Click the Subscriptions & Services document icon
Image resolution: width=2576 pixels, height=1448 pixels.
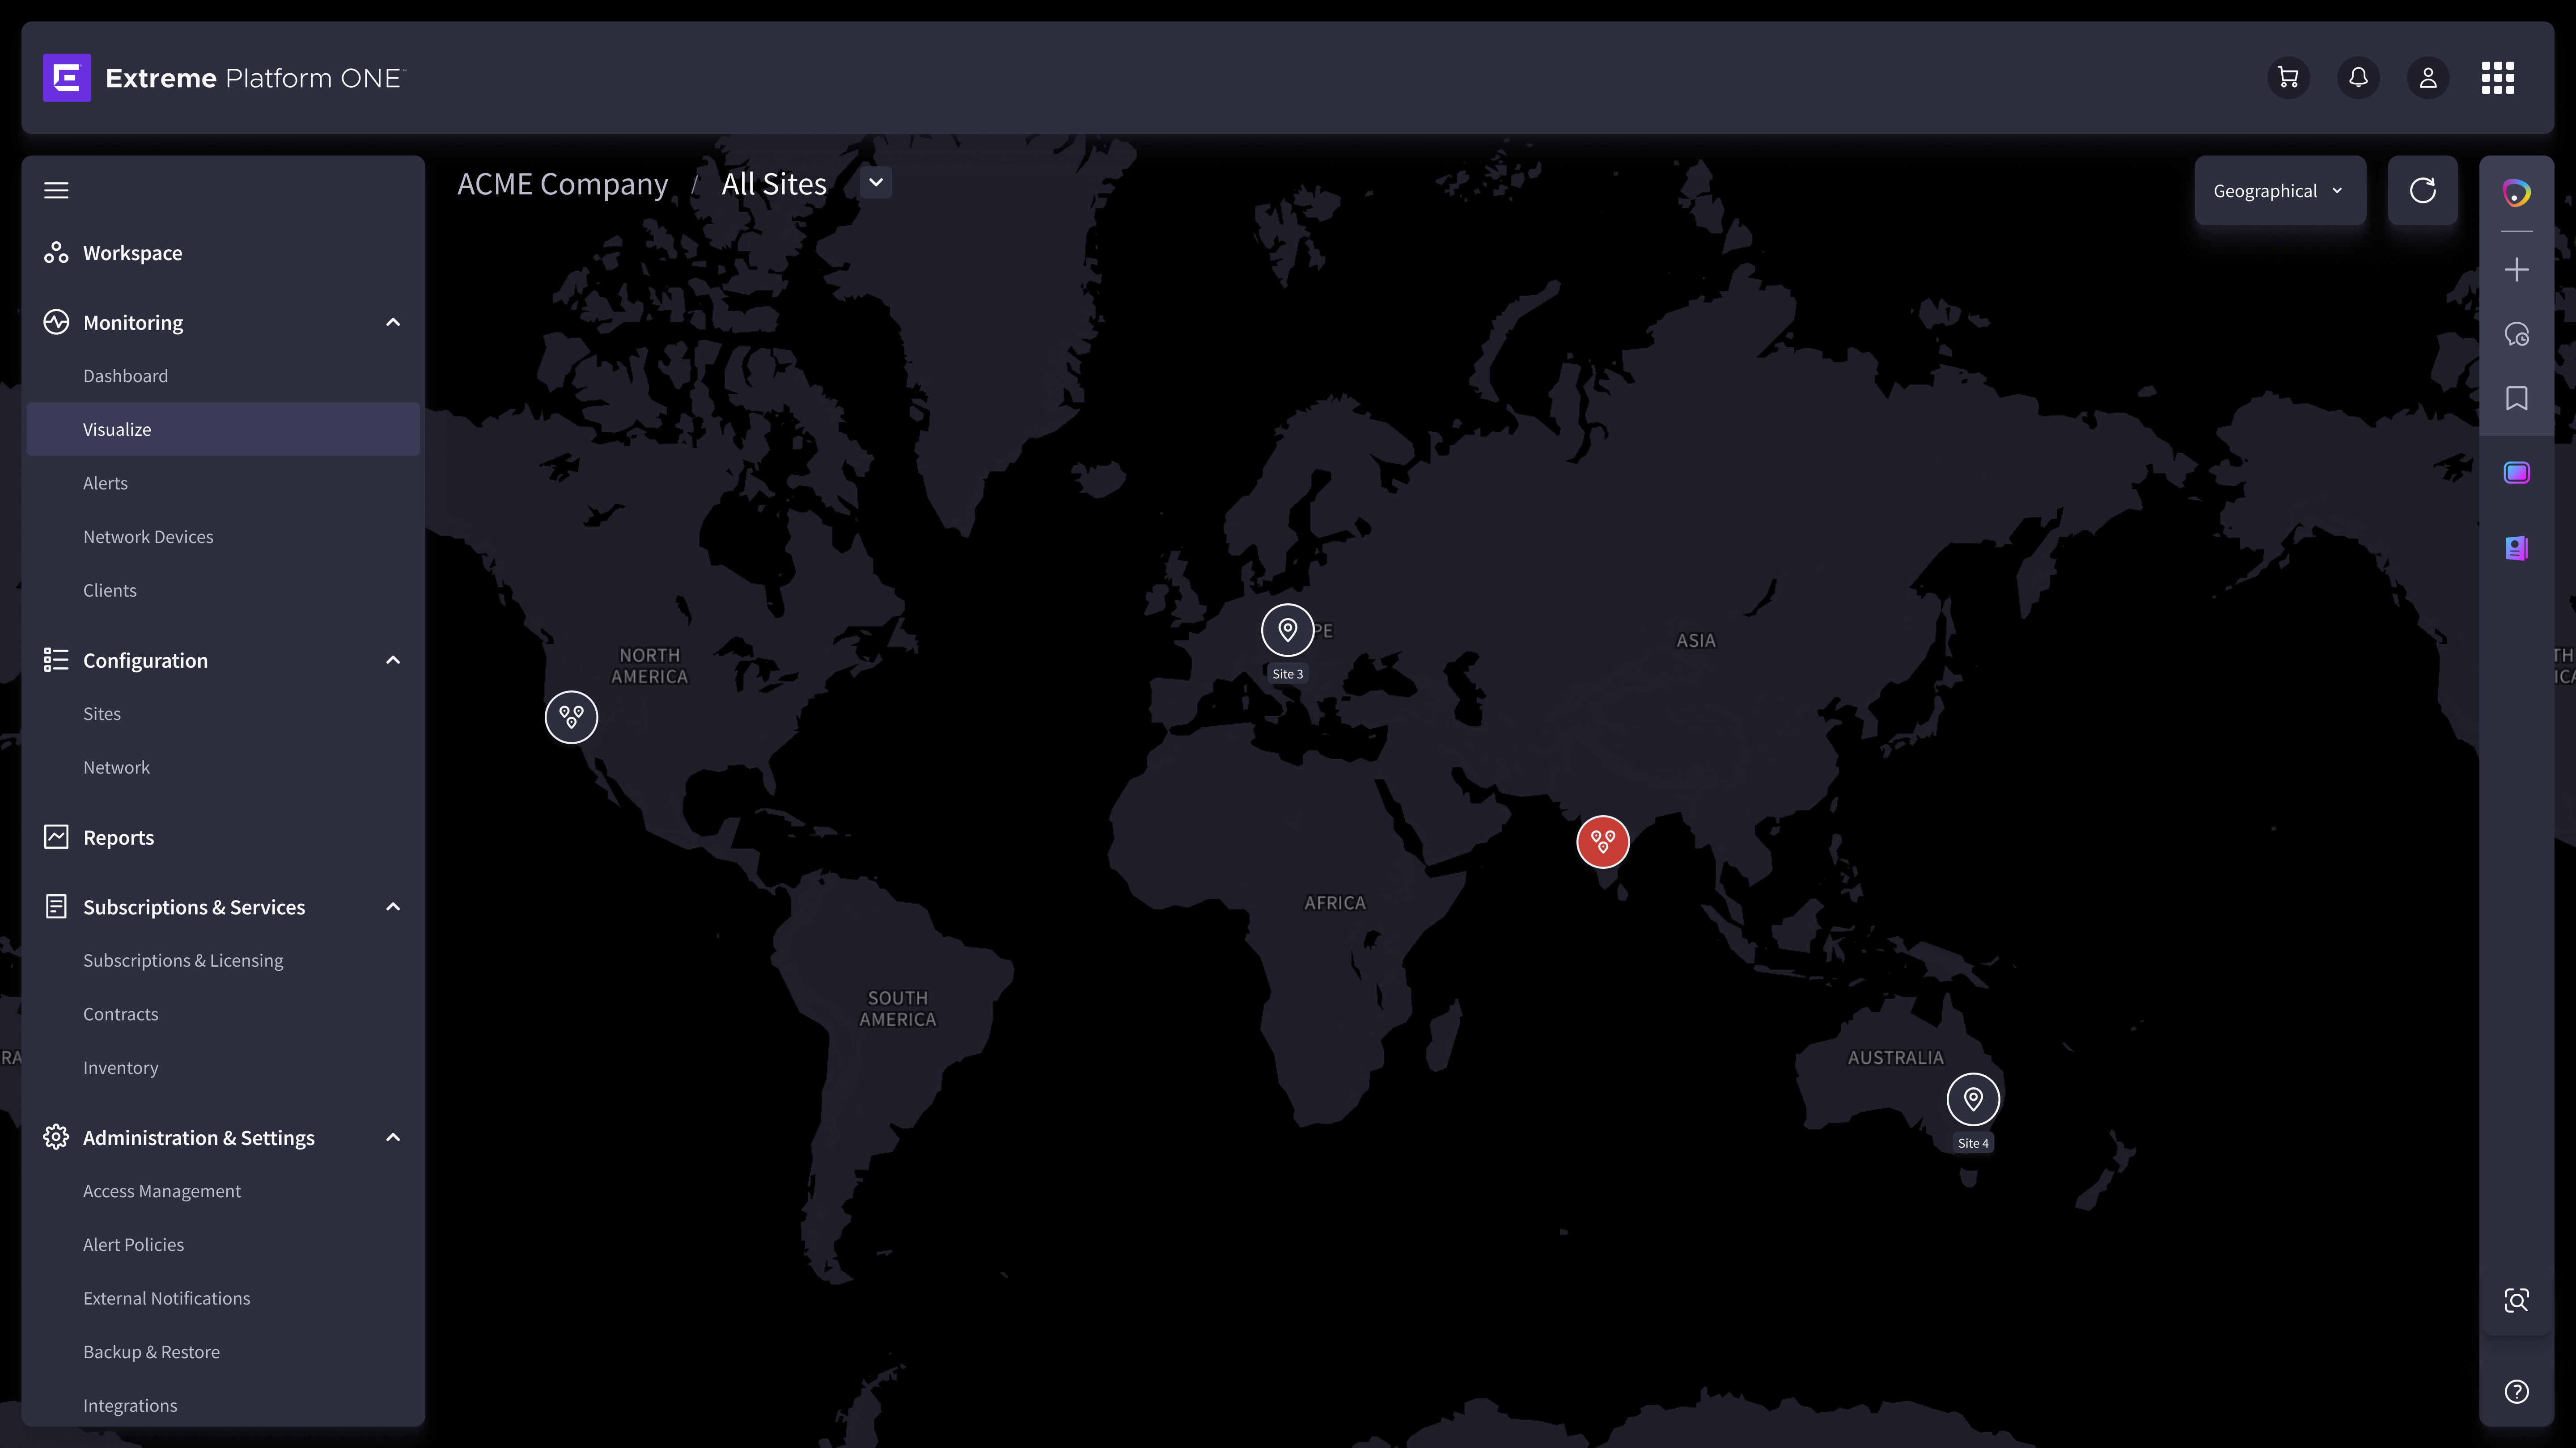[56, 906]
